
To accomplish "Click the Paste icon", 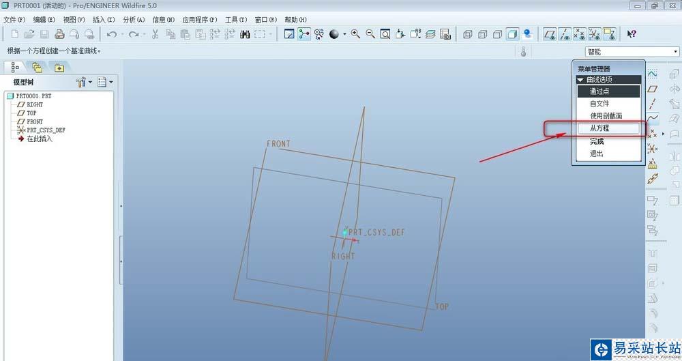I will (186, 34).
